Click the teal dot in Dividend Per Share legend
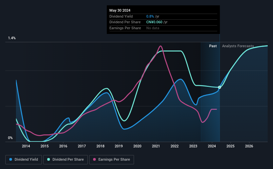The height and width of the screenshot is (169, 273). click(49, 159)
